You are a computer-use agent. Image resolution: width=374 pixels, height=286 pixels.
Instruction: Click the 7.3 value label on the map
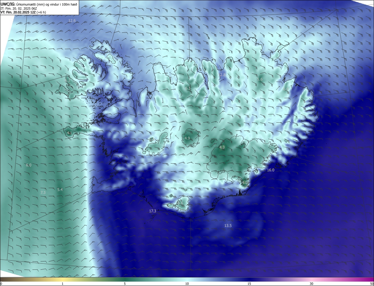(x=43, y=192)
